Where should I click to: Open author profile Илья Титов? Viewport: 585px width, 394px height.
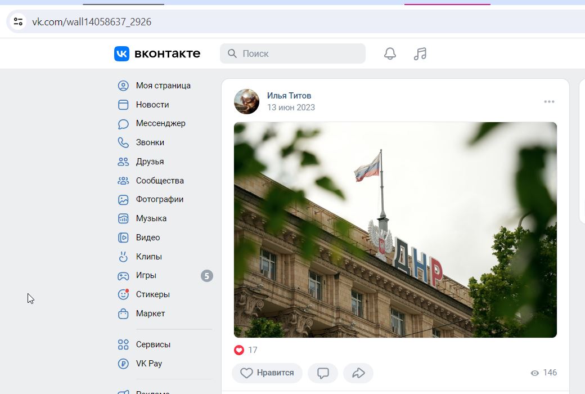289,96
